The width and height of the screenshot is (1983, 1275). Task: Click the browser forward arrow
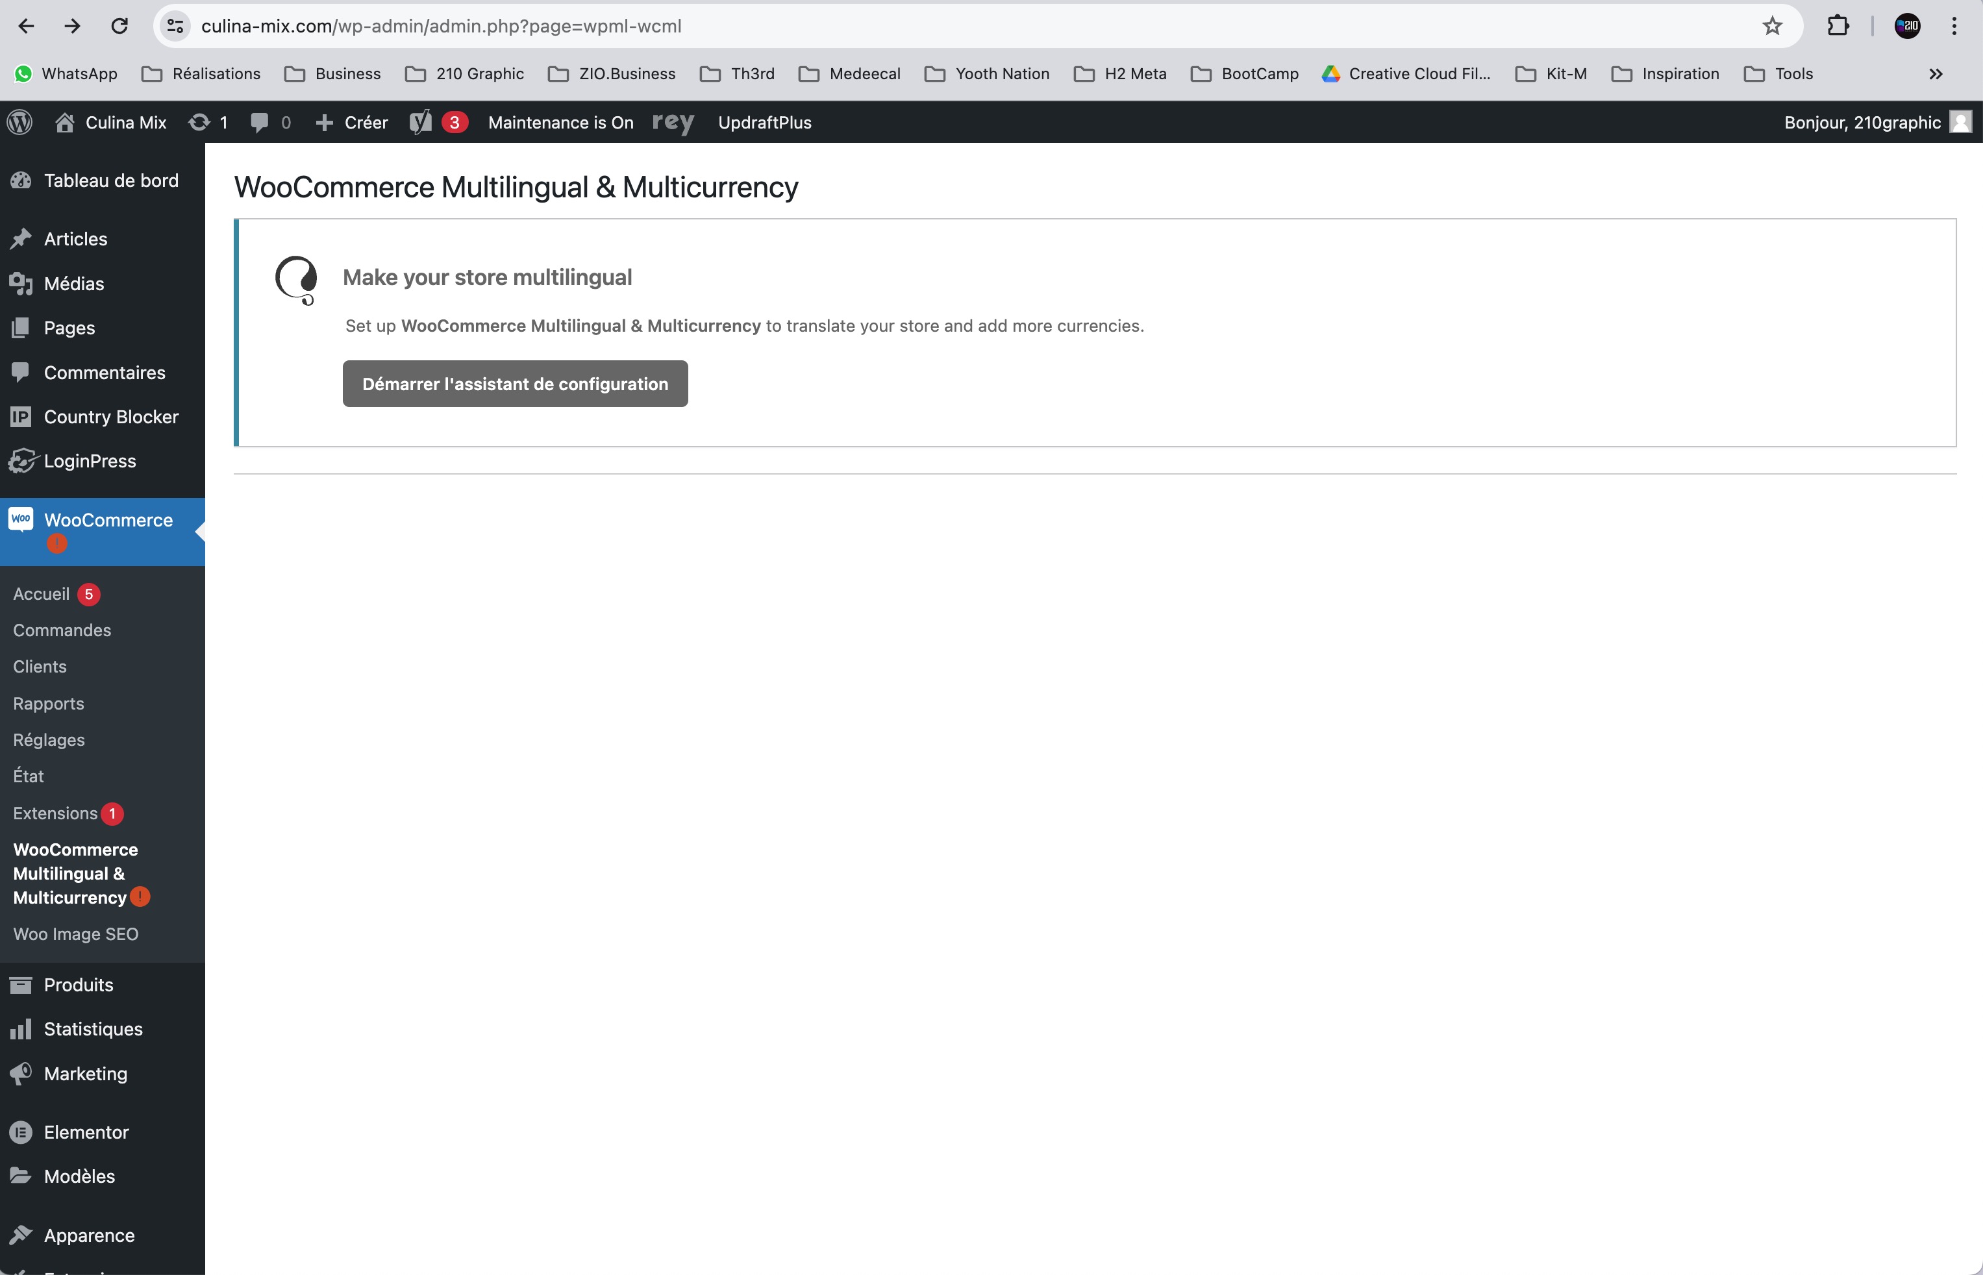click(x=73, y=26)
